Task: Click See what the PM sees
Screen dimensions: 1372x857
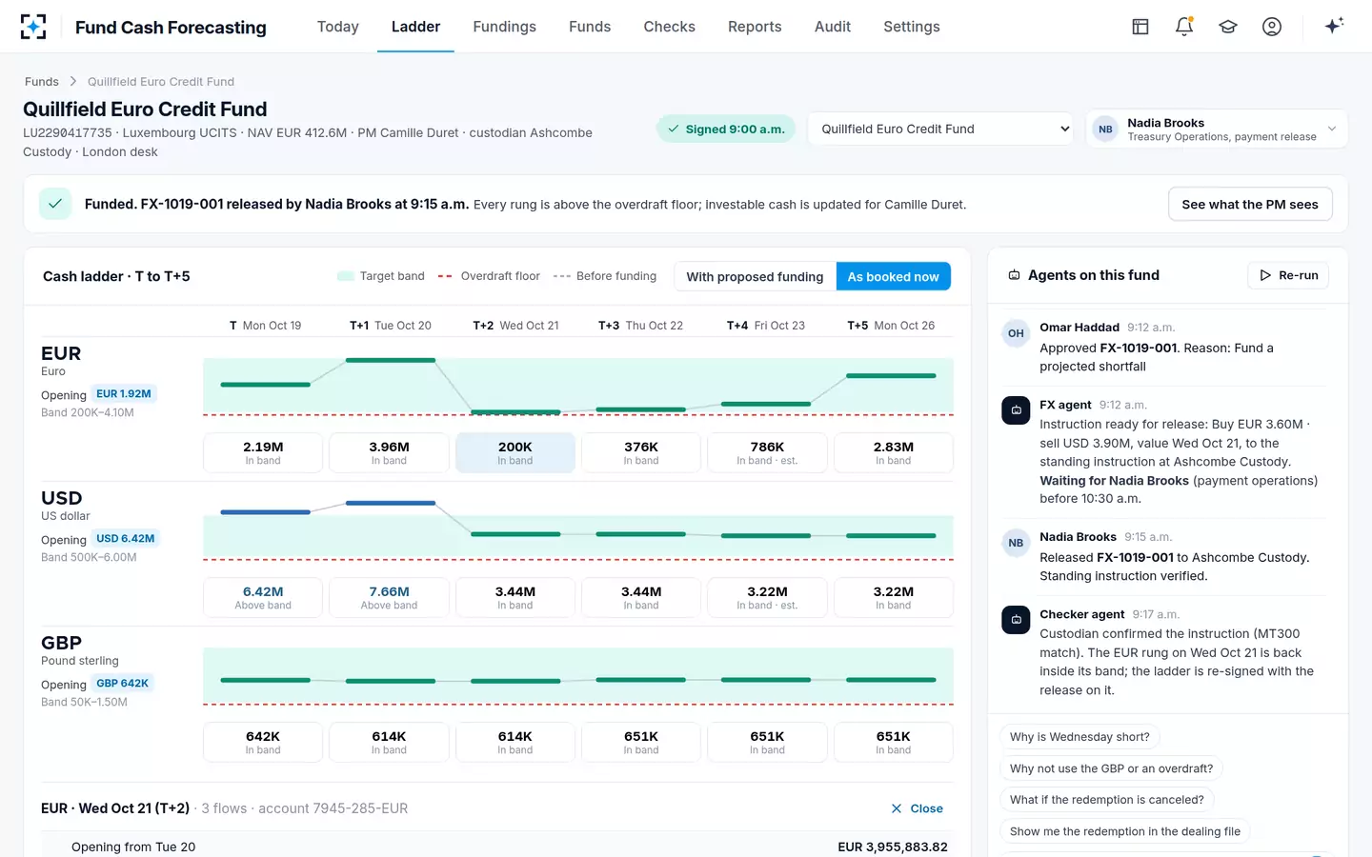Action: (x=1250, y=204)
